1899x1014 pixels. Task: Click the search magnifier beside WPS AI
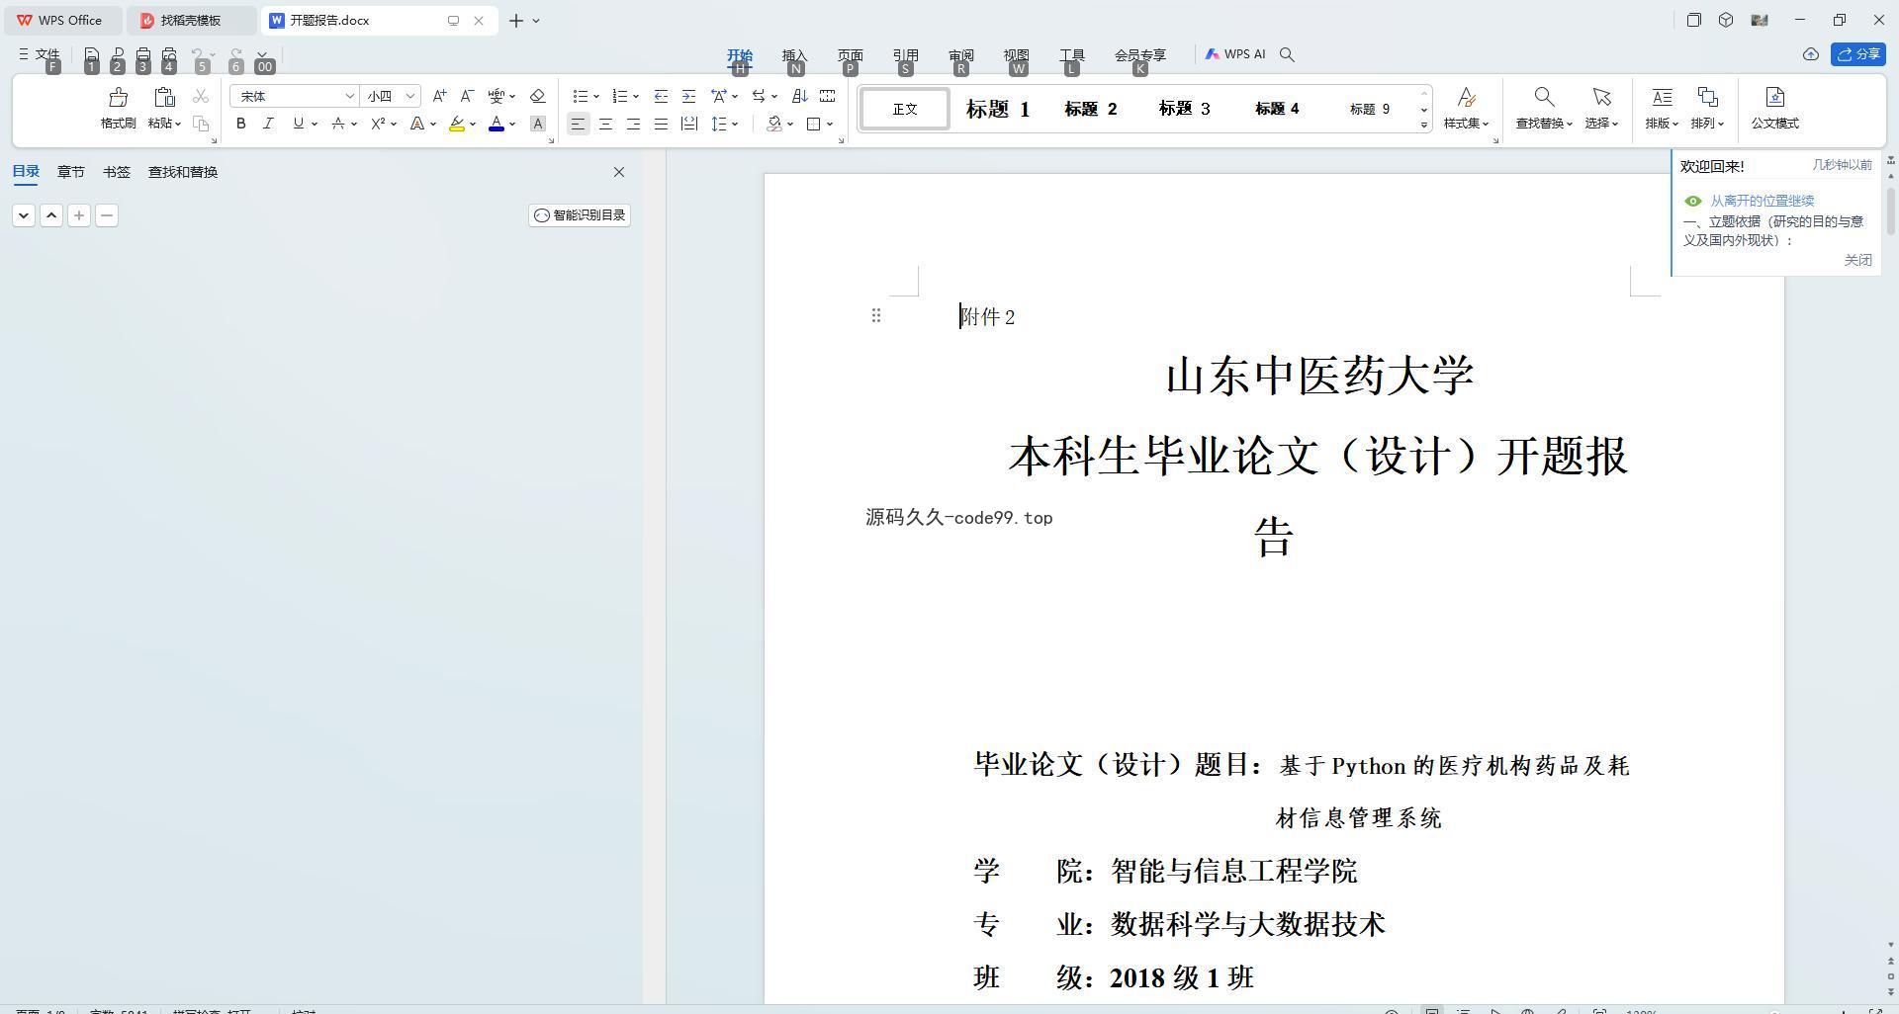pos(1287,54)
